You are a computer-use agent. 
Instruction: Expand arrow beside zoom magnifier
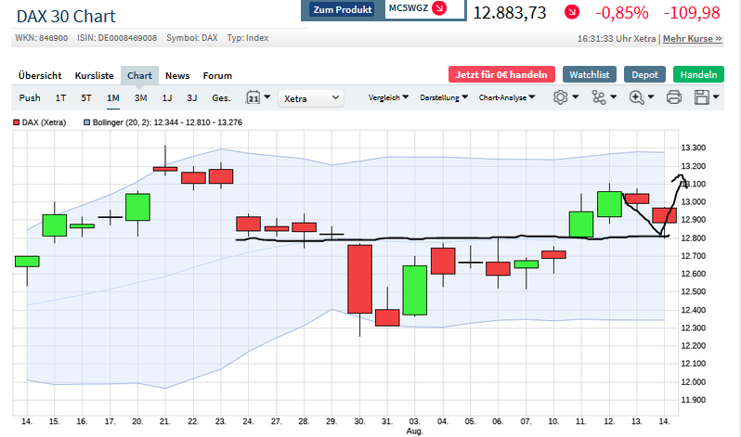651,96
